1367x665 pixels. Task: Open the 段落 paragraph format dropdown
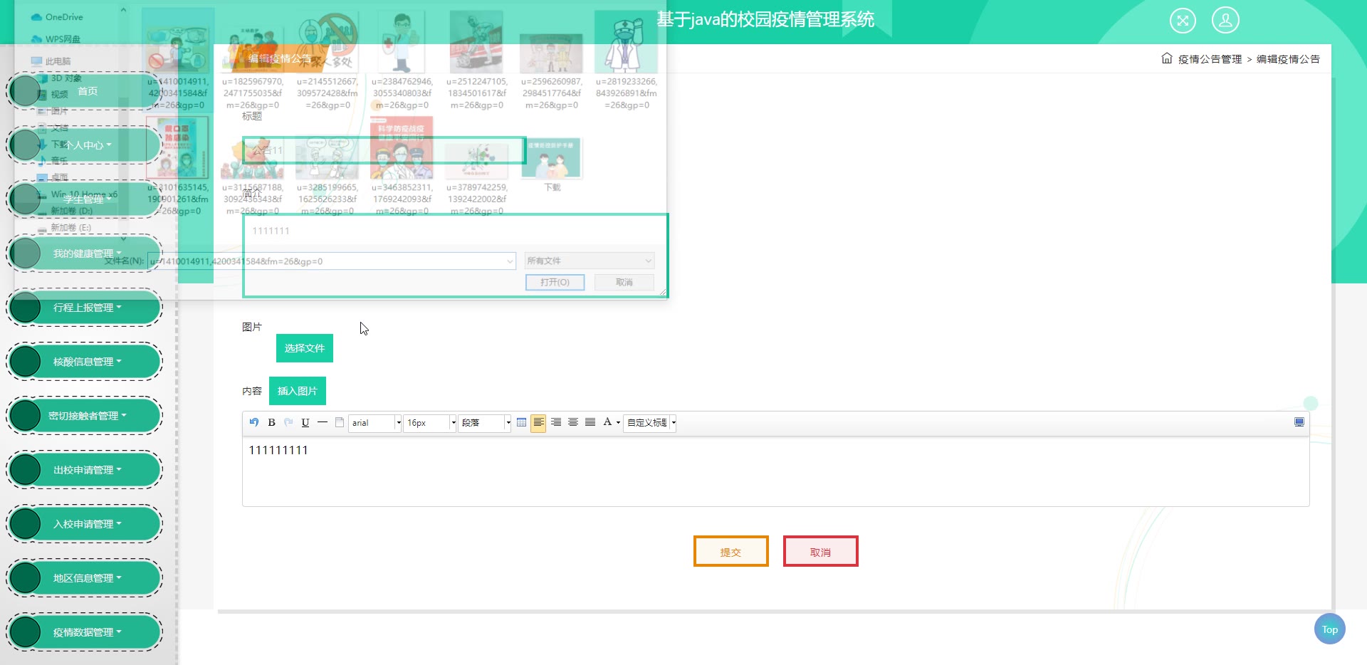pyautogui.click(x=485, y=423)
